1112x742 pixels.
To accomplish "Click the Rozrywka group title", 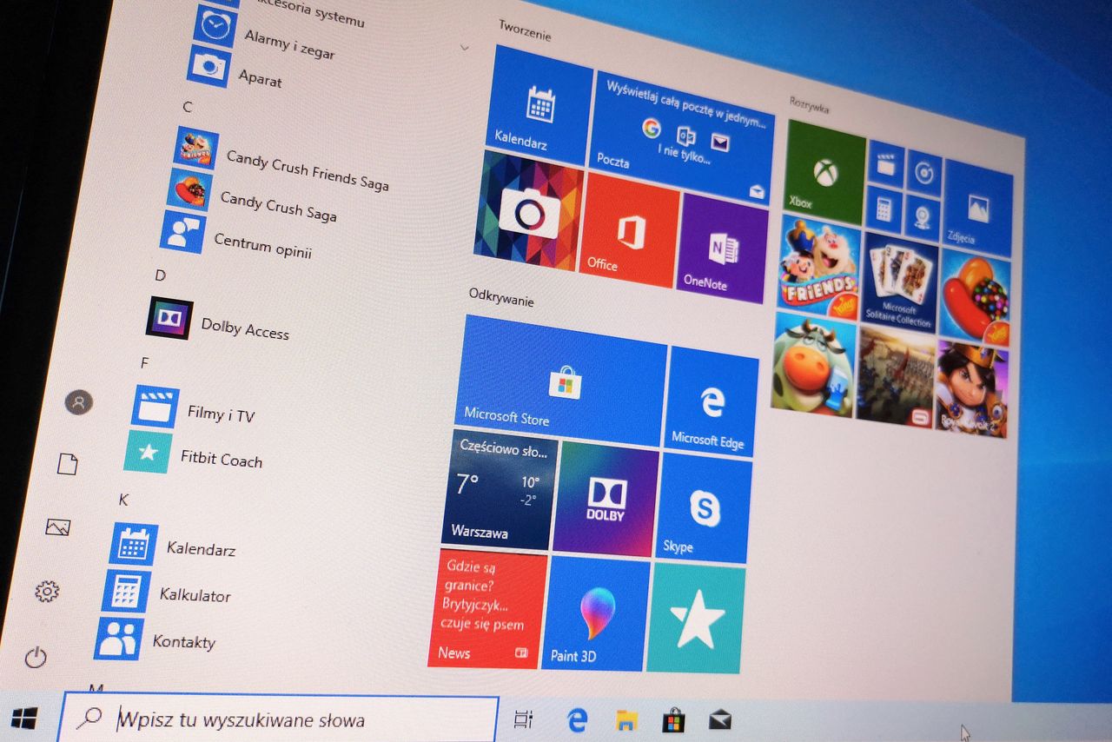I will click(x=809, y=105).
